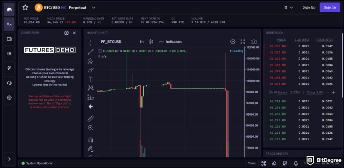
Task: Select the Text annotation tool
Action: point(91,79)
